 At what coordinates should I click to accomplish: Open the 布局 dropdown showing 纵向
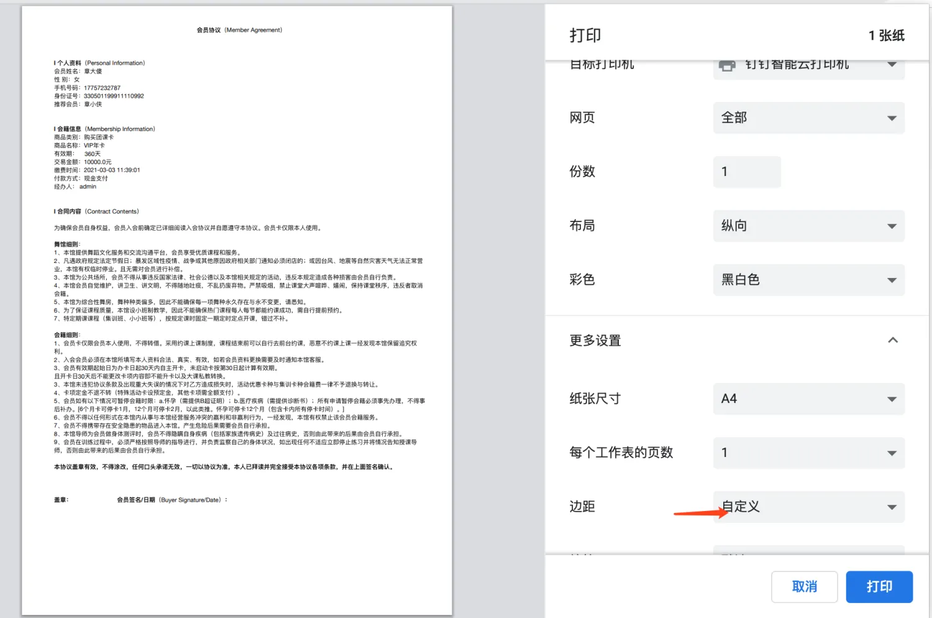(808, 226)
